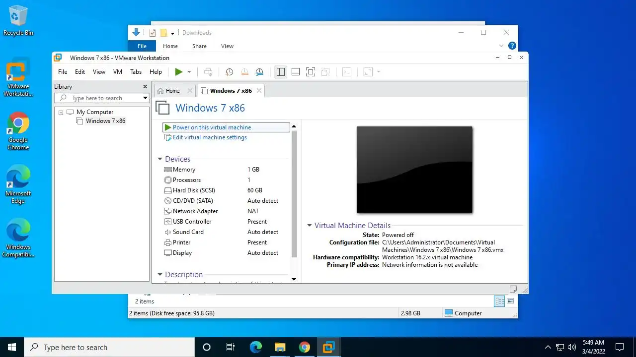
Task: Collapse the My Computer tree node
Action: 61,113
